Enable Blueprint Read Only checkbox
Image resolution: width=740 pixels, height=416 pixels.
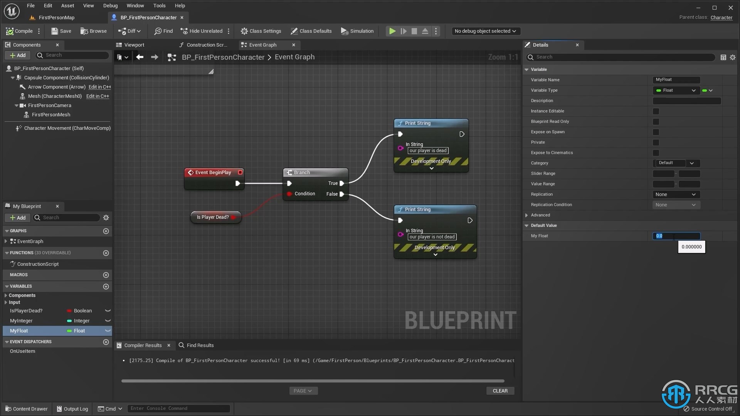click(656, 122)
